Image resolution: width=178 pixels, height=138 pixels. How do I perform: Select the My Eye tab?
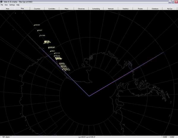click(169, 9)
